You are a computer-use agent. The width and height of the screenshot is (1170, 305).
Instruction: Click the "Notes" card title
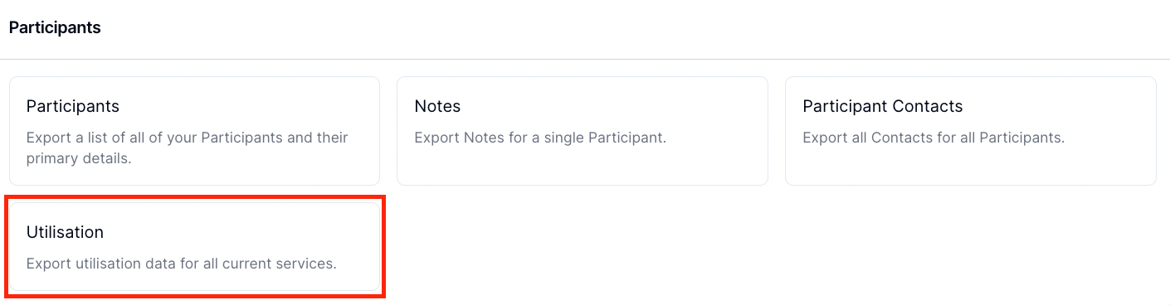pos(437,106)
